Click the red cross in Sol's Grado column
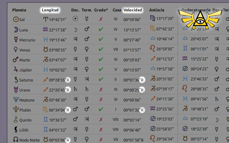Screen dimensions: 229x143 (101, 19)
